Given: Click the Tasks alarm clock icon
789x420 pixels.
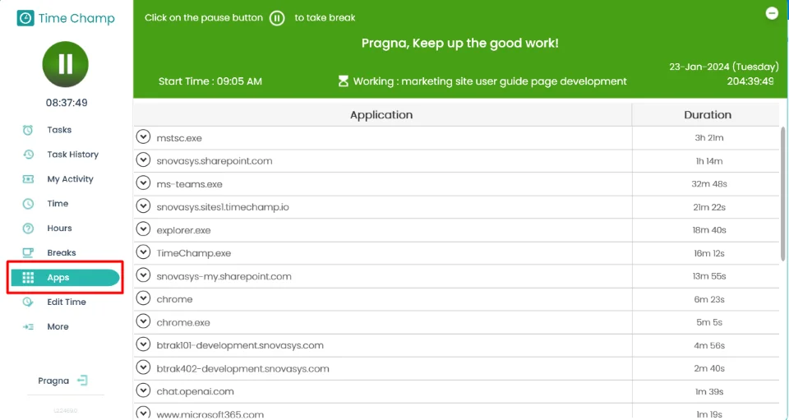Looking at the screenshot, I should click(28, 130).
